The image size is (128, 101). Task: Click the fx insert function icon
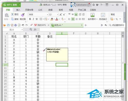pyautogui.click(x=35, y=29)
